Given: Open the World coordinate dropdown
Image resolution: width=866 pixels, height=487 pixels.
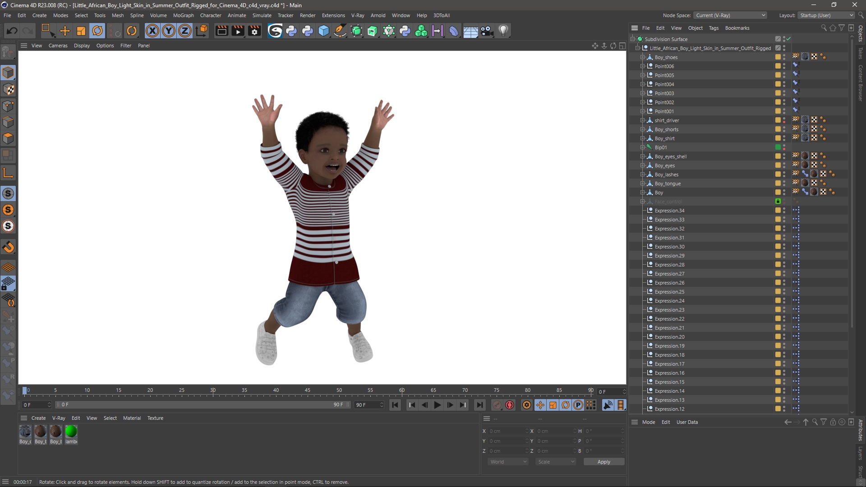Looking at the screenshot, I should (x=508, y=462).
